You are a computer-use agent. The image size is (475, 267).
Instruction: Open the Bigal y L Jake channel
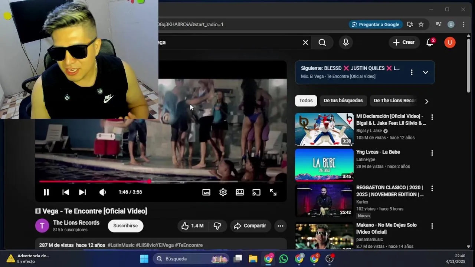click(x=369, y=131)
